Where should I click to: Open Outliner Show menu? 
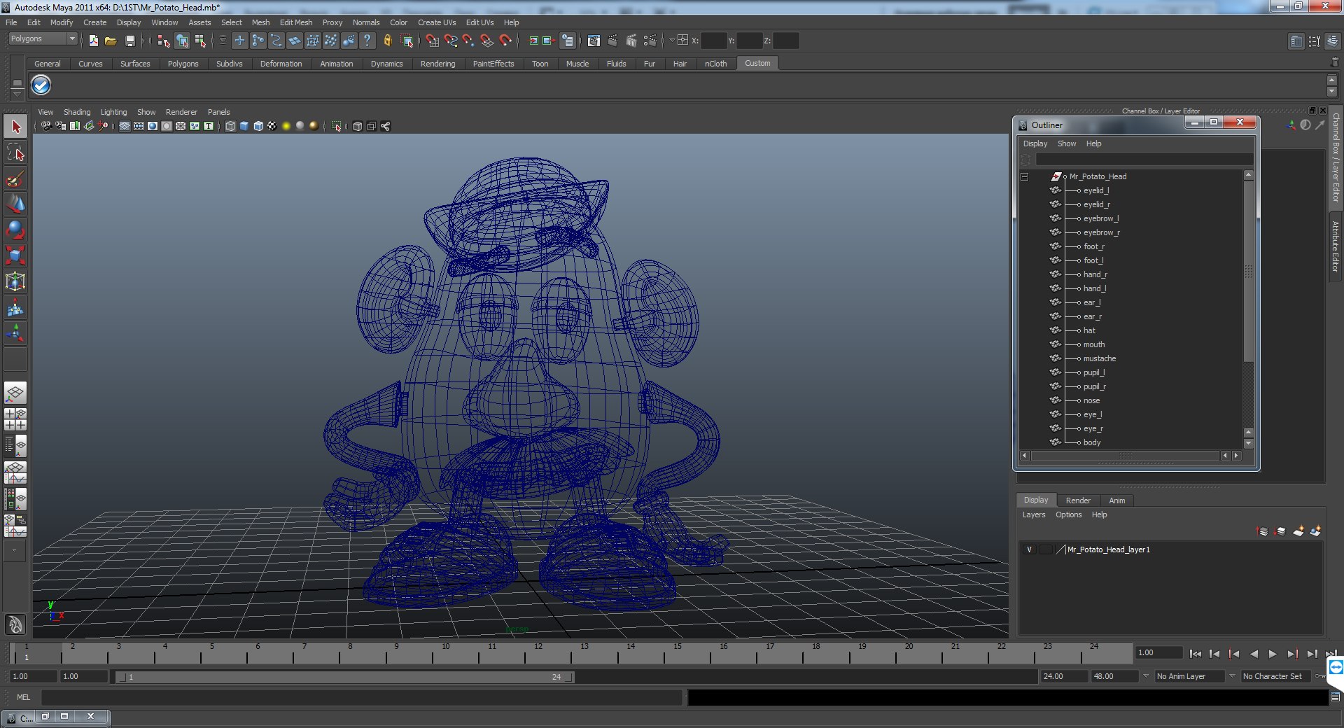[x=1067, y=143]
